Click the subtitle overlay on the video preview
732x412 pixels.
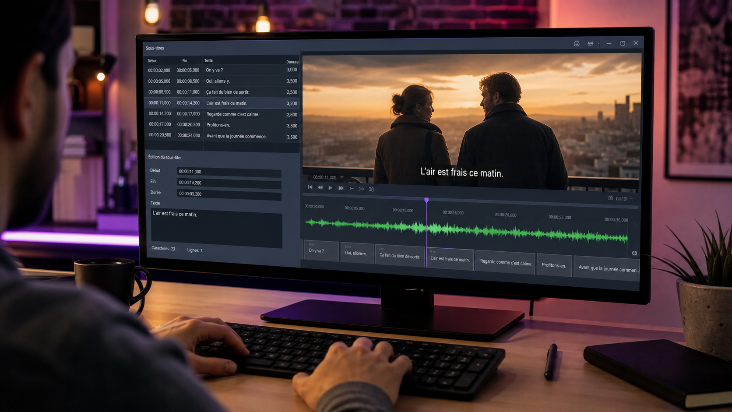[462, 173]
